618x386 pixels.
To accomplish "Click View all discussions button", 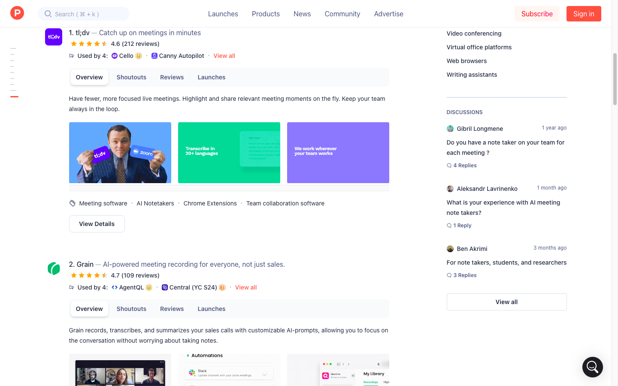I will 506,302.
